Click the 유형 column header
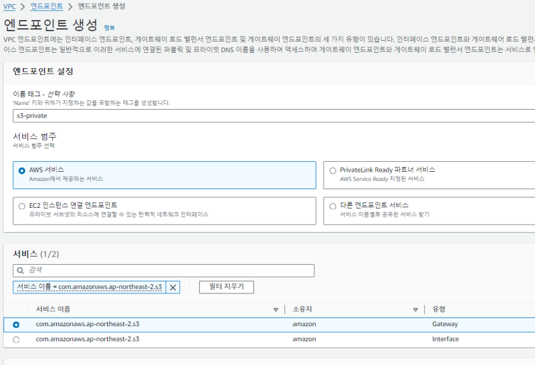The image size is (535, 365). pyautogui.click(x=439, y=310)
